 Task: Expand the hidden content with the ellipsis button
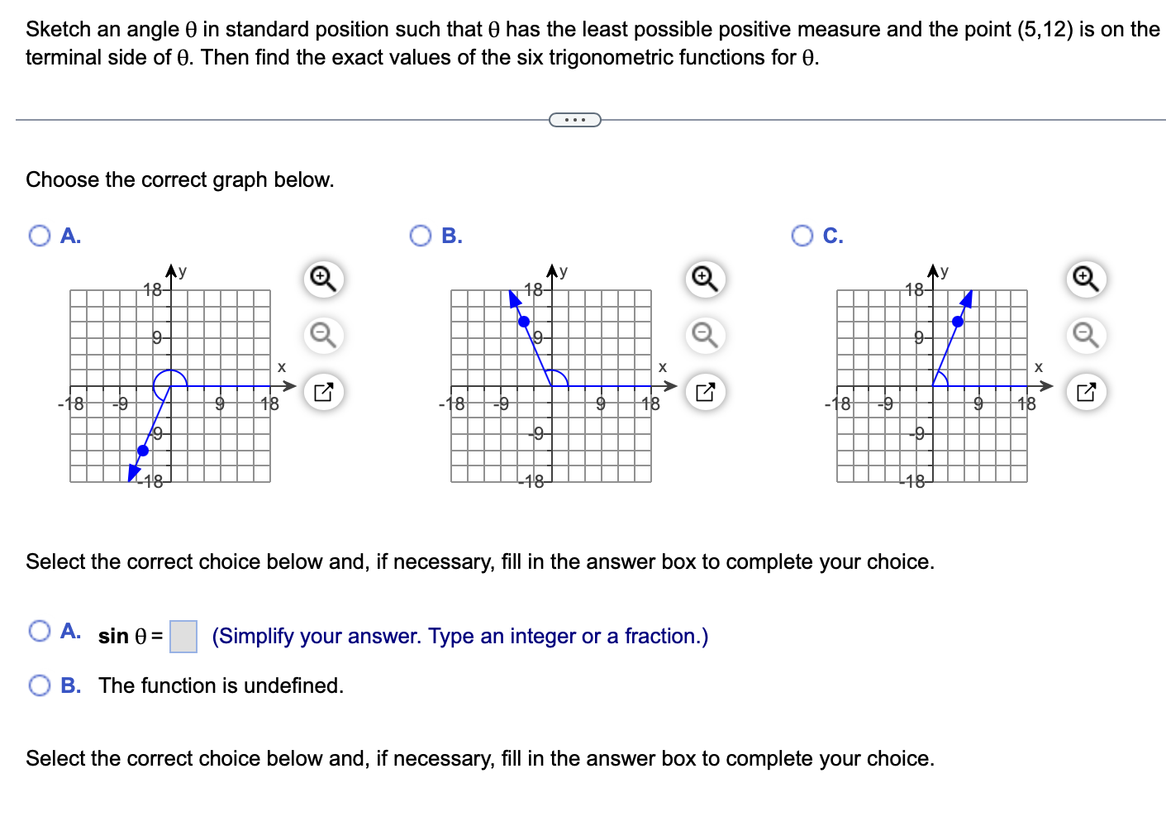(575, 120)
